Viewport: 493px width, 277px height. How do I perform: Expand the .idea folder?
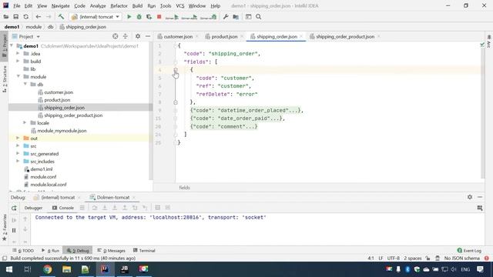click(18, 54)
